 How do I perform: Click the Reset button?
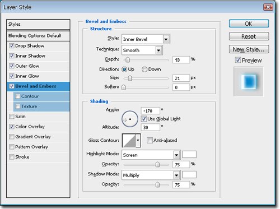tap(249, 36)
